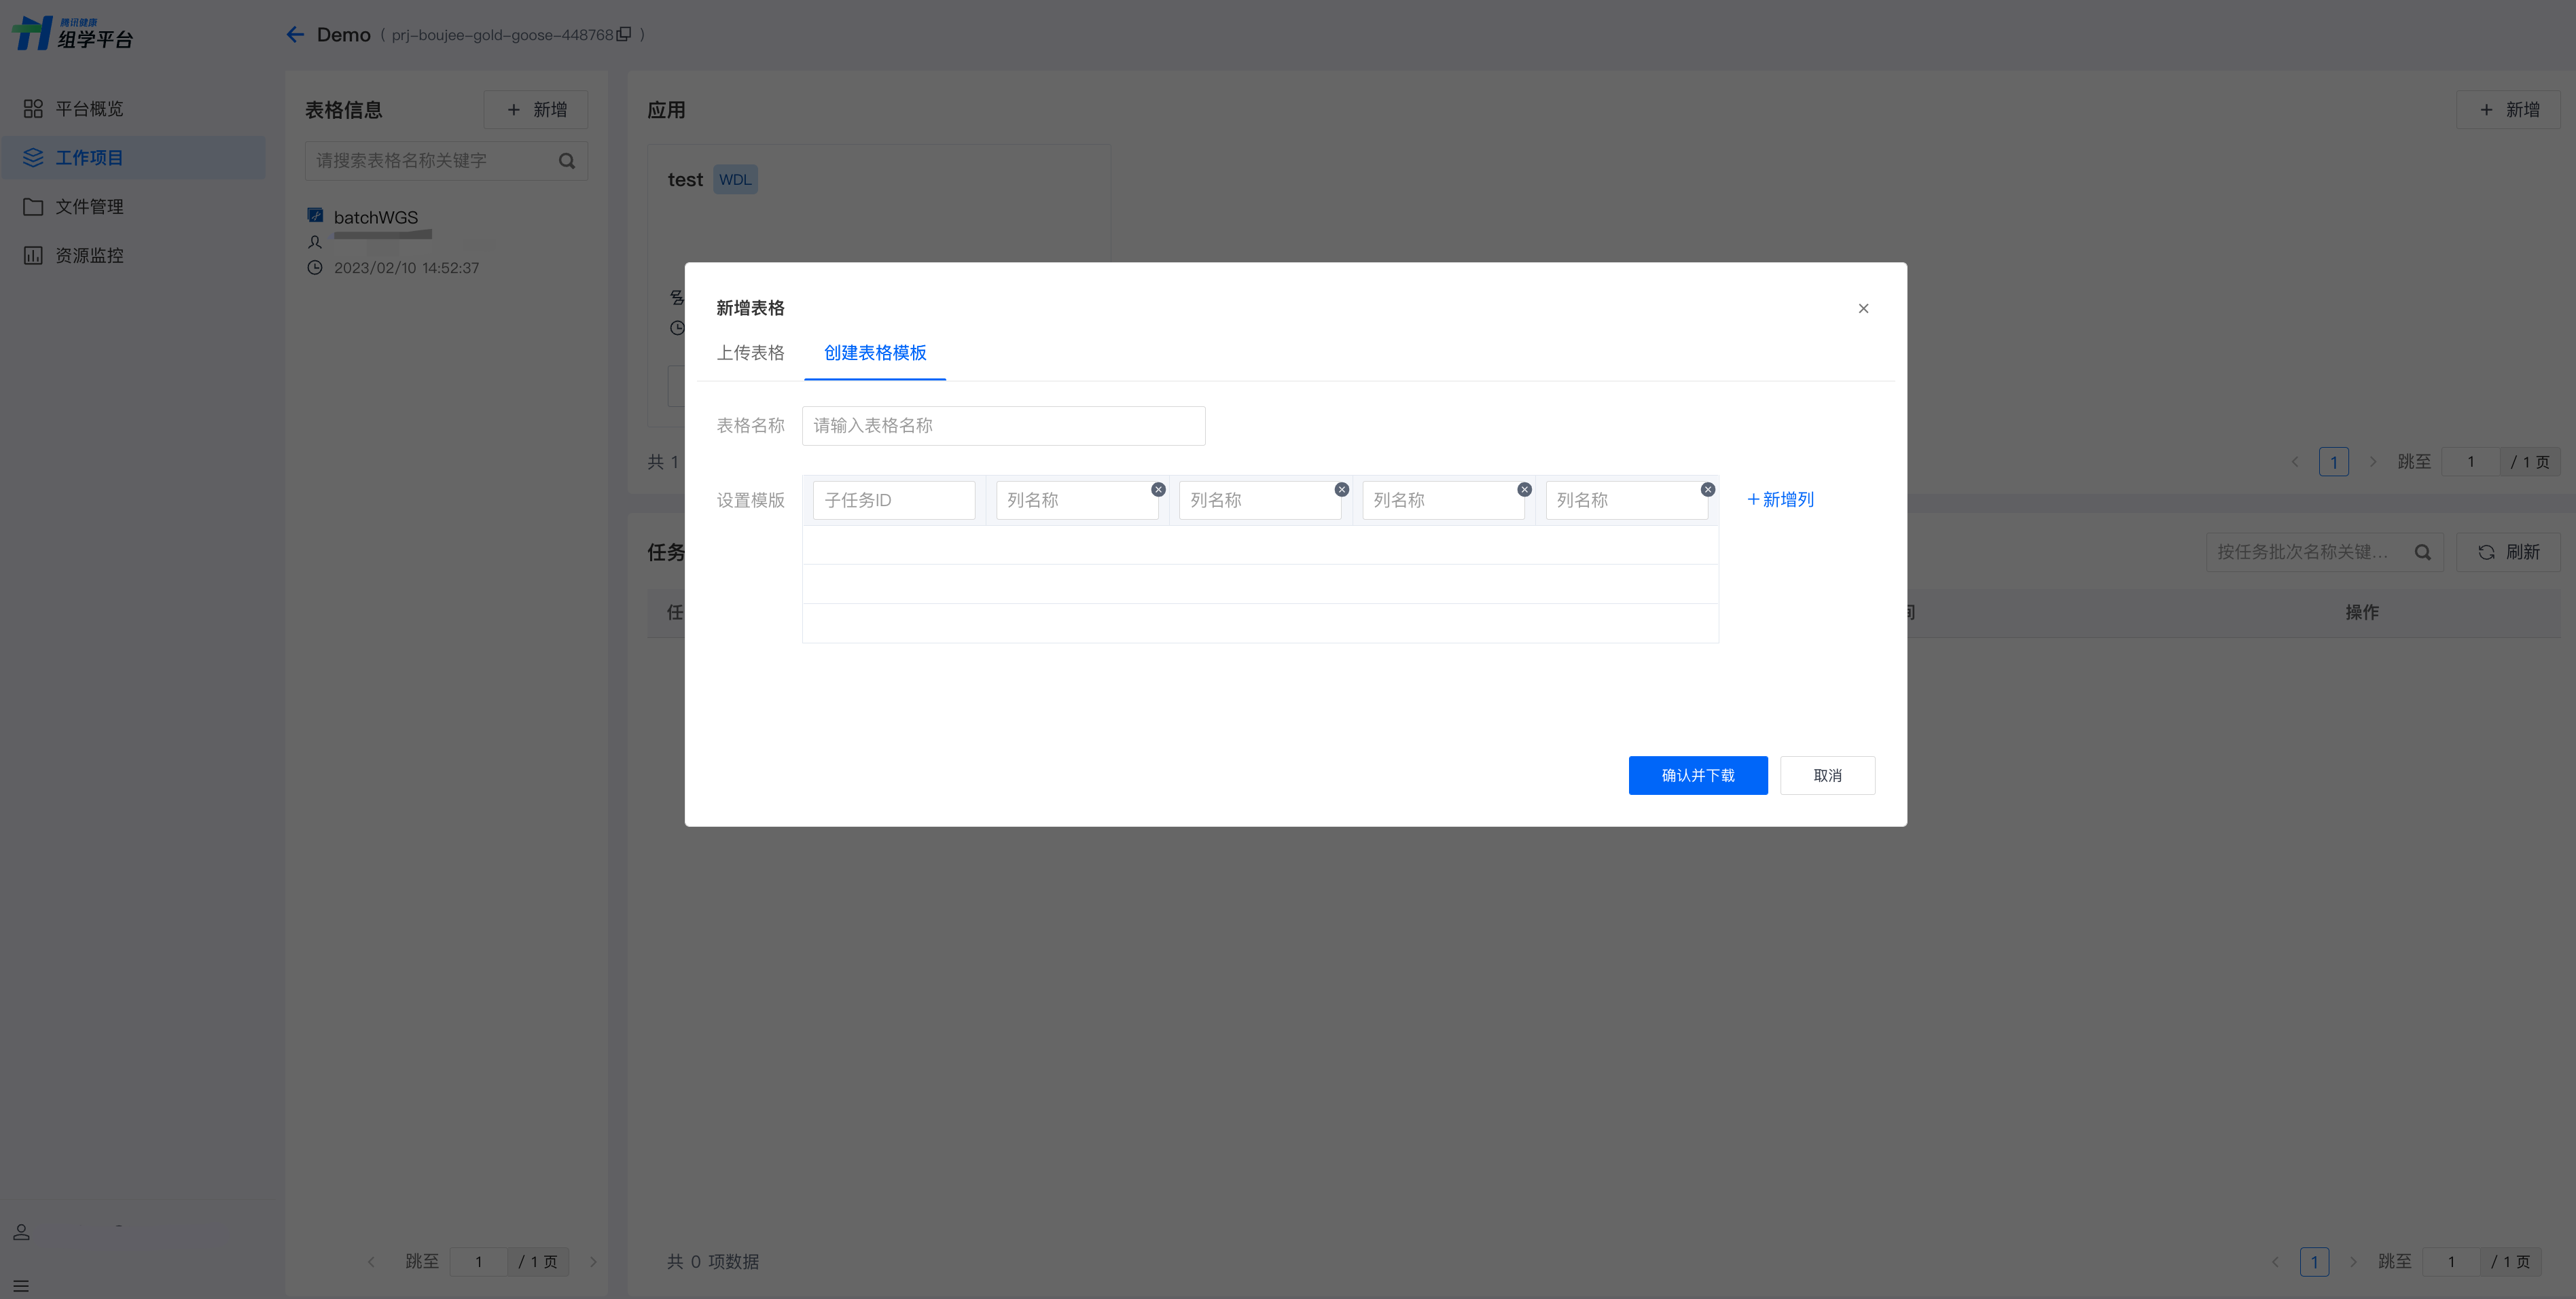The height and width of the screenshot is (1299, 2576).
Task: Open 平台概览 in the sidebar
Action: click(89, 108)
